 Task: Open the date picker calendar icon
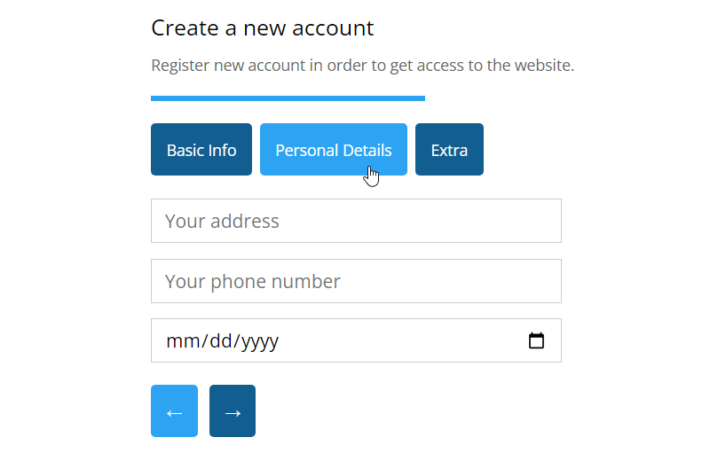(x=536, y=340)
